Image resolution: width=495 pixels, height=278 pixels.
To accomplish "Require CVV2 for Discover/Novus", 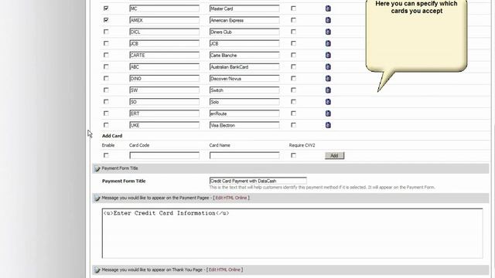I will click(x=294, y=78).
